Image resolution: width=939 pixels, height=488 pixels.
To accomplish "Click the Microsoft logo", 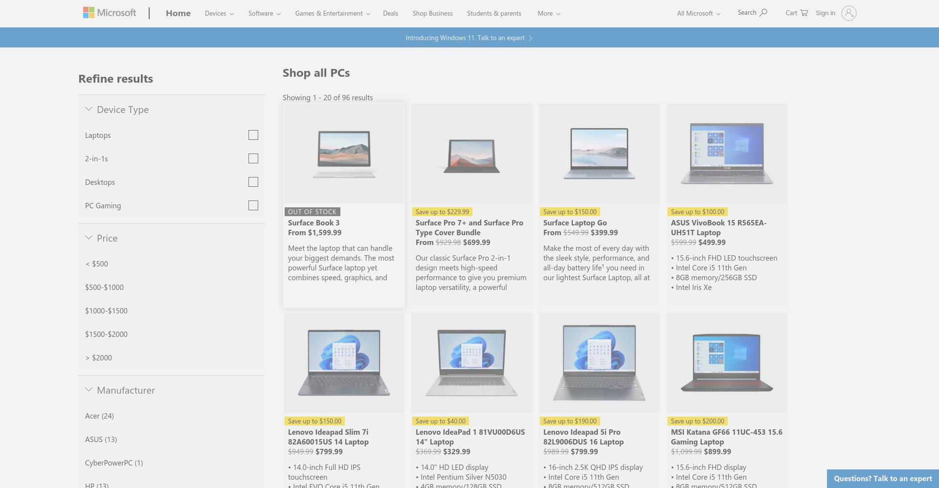I will click(110, 13).
